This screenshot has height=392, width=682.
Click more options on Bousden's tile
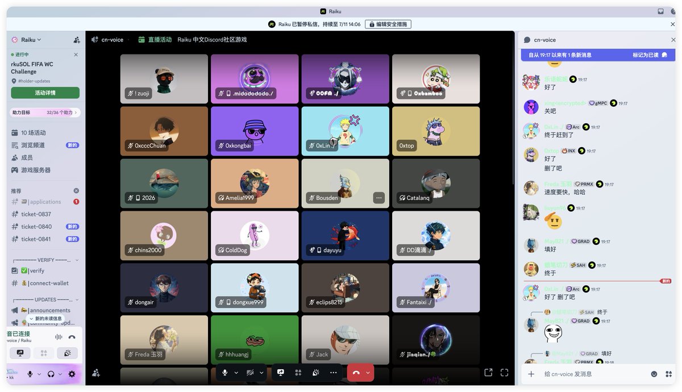(379, 198)
